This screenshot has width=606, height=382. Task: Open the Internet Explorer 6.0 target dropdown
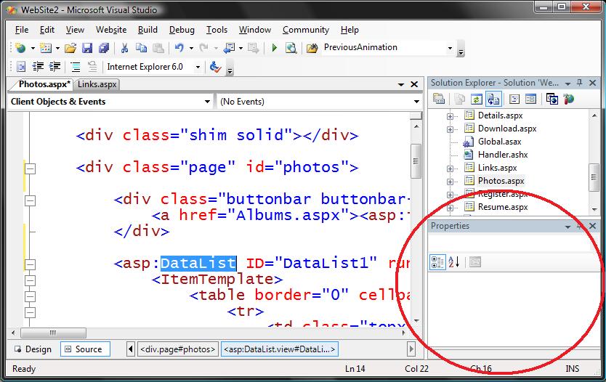coord(198,67)
